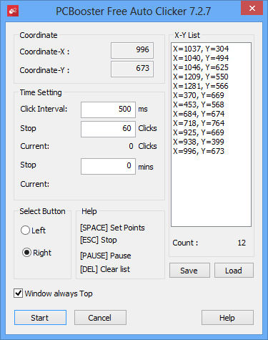Save the X-Y list
The height and width of the screenshot is (340, 268).
click(x=189, y=271)
